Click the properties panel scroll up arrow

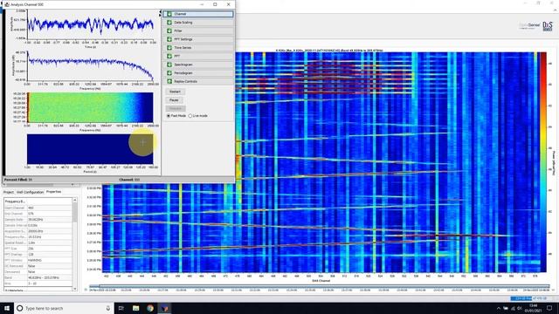(x=74, y=201)
